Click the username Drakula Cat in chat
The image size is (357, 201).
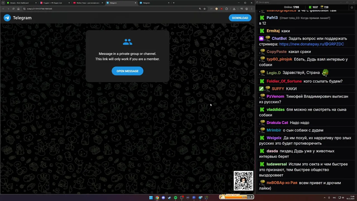point(277,123)
